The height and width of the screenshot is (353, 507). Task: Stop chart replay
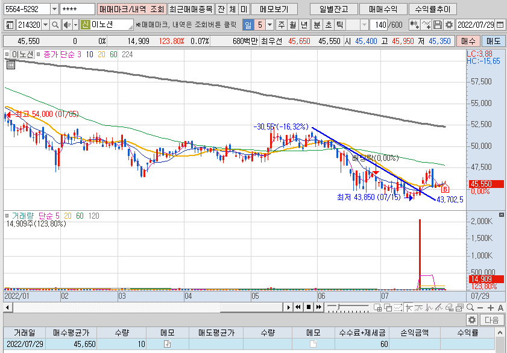[x=309, y=307]
